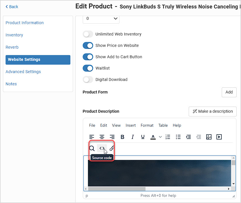Expand the text color dropdown arrow
Image resolution: width=241 pixels, height=203 pixels.
(x=160, y=137)
